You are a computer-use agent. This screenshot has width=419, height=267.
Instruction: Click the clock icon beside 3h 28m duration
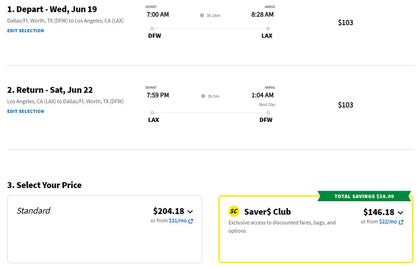202,15
